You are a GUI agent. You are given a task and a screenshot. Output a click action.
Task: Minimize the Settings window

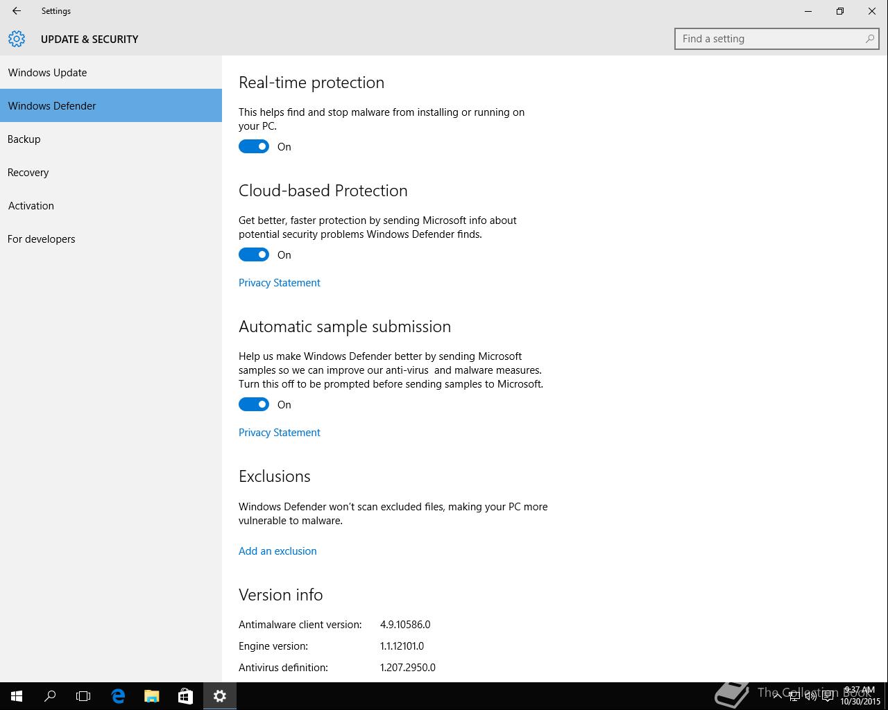[x=808, y=11]
